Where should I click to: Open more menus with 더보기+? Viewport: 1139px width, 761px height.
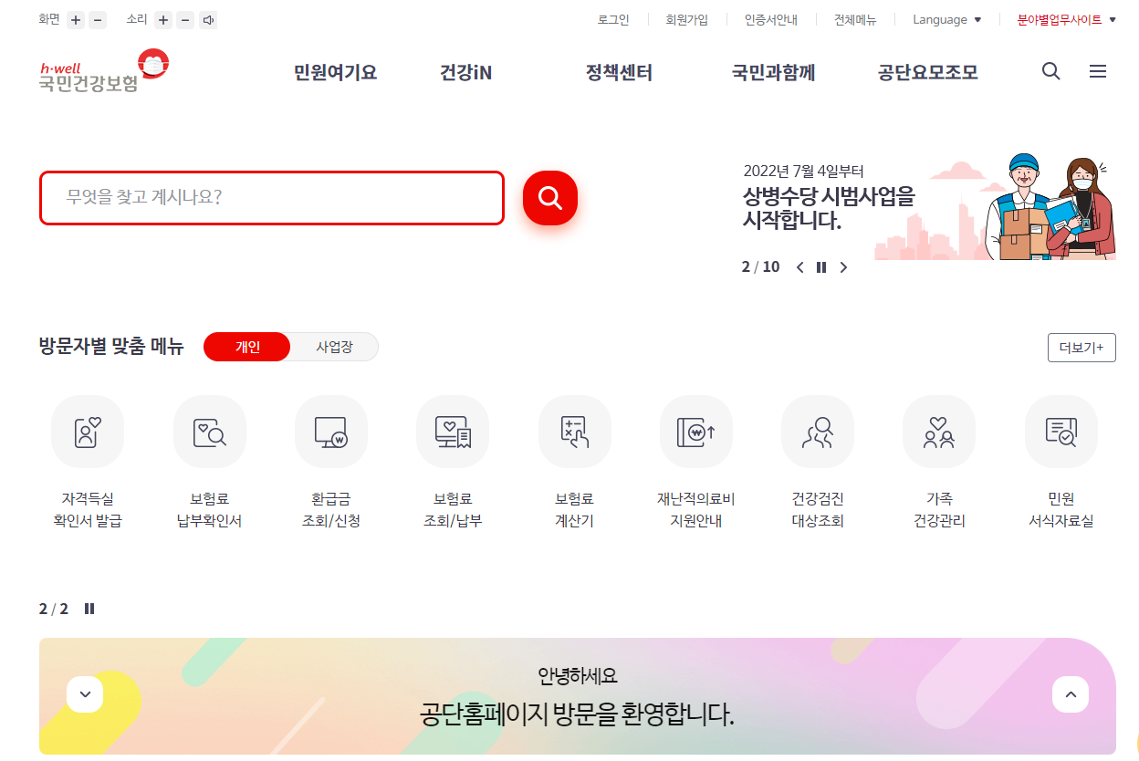[x=1082, y=347]
